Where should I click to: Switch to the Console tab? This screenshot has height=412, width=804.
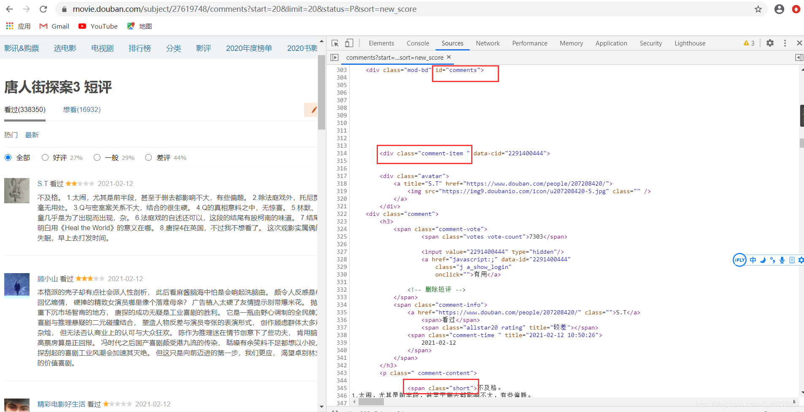pos(418,43)
